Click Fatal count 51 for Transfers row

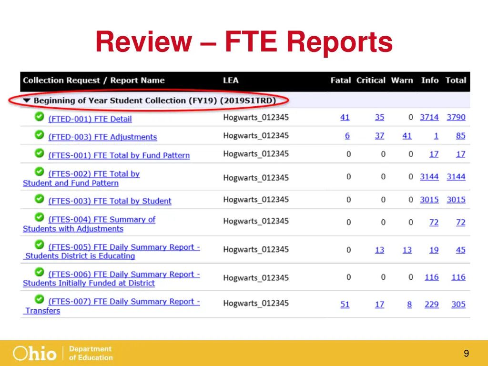[x=345, y=305]
